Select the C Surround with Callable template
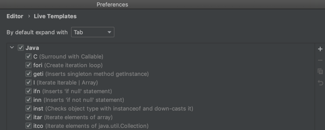 pyautogui.click(x=68, y=56)
